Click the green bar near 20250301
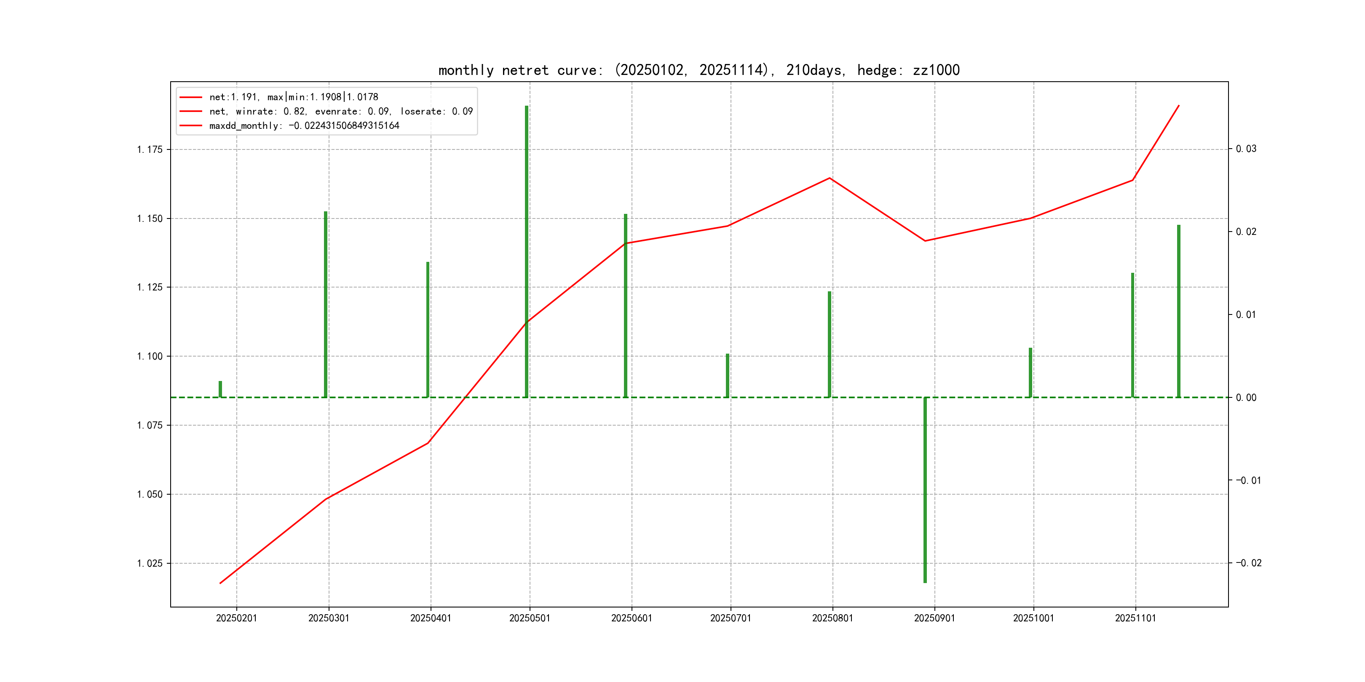The image size is (1365, 682). point(326,304)
